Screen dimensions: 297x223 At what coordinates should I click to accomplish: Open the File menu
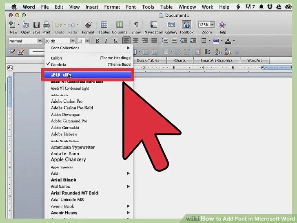click(x=45, y=7)
